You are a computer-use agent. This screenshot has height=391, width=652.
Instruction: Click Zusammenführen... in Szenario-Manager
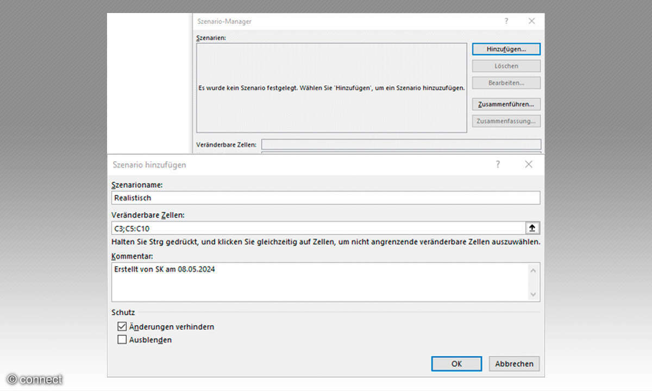(506, 104)
